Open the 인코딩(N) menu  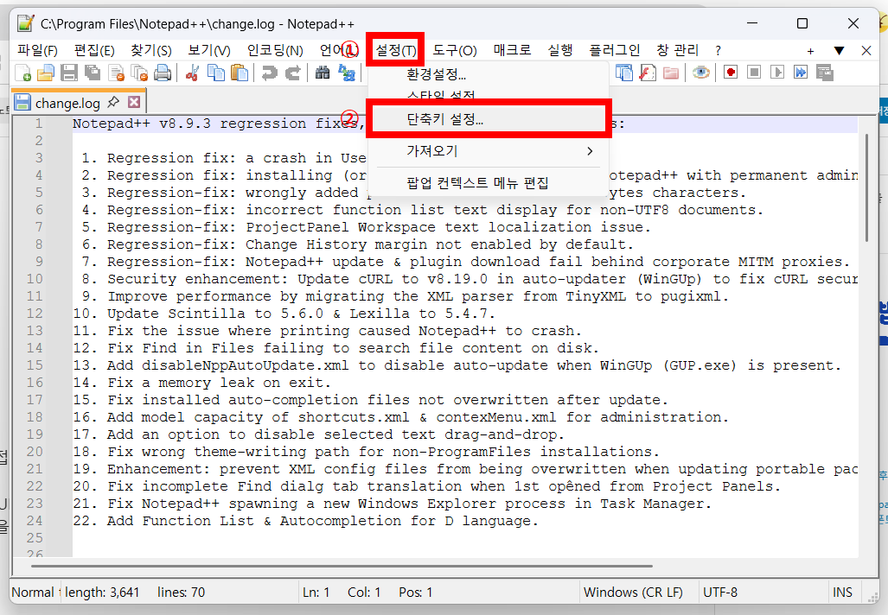tap(275, 50)
